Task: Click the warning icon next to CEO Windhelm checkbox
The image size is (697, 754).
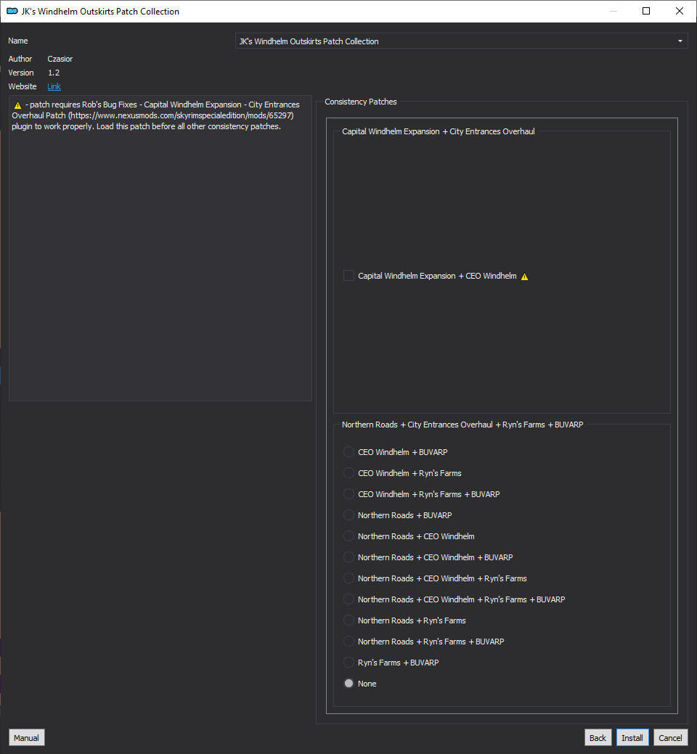Action: 525,276
